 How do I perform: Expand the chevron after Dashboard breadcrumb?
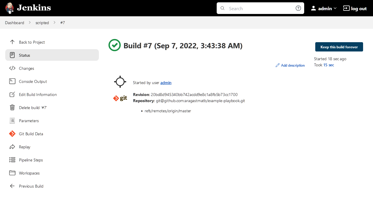[30, 23]
